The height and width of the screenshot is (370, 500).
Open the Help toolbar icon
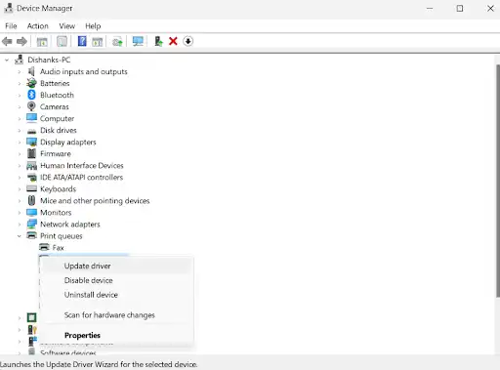click(x=82, y=41)
